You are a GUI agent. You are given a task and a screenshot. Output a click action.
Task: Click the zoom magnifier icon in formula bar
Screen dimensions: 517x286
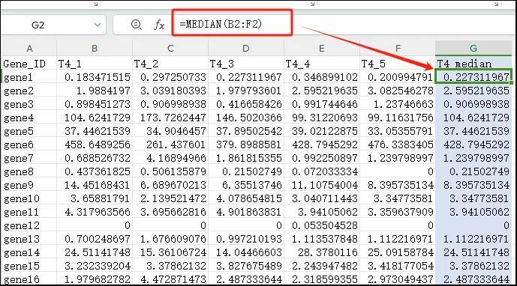[x=136, y=25]
